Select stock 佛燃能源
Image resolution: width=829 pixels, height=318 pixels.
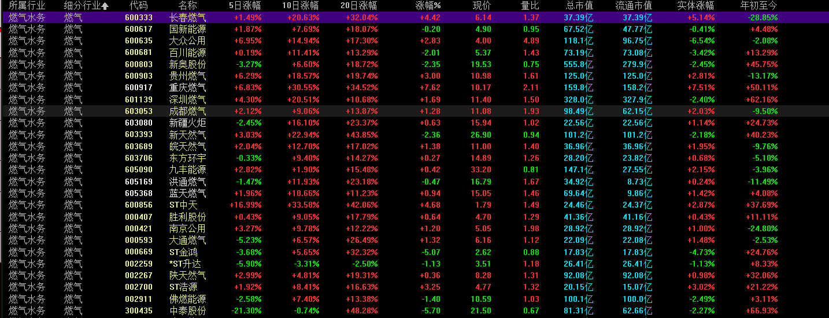click(187, 299)
